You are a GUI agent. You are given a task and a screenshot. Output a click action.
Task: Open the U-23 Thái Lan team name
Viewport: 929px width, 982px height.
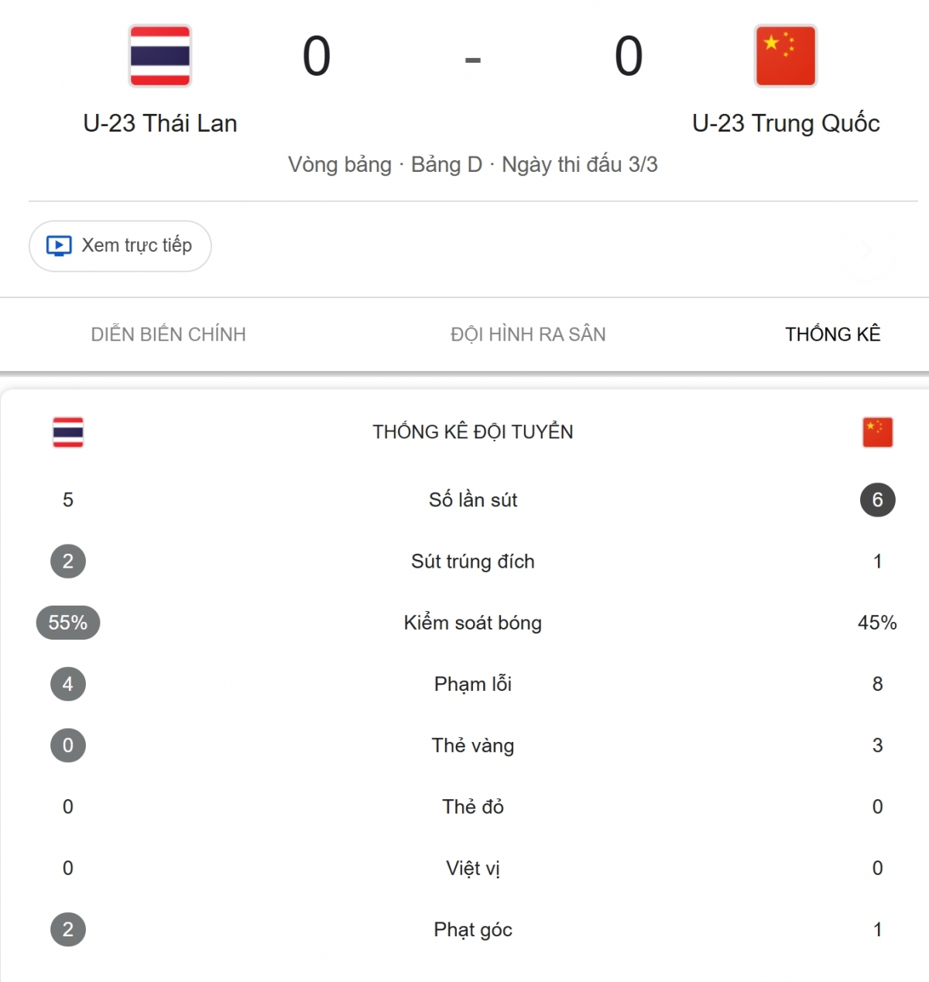point(160,124)
